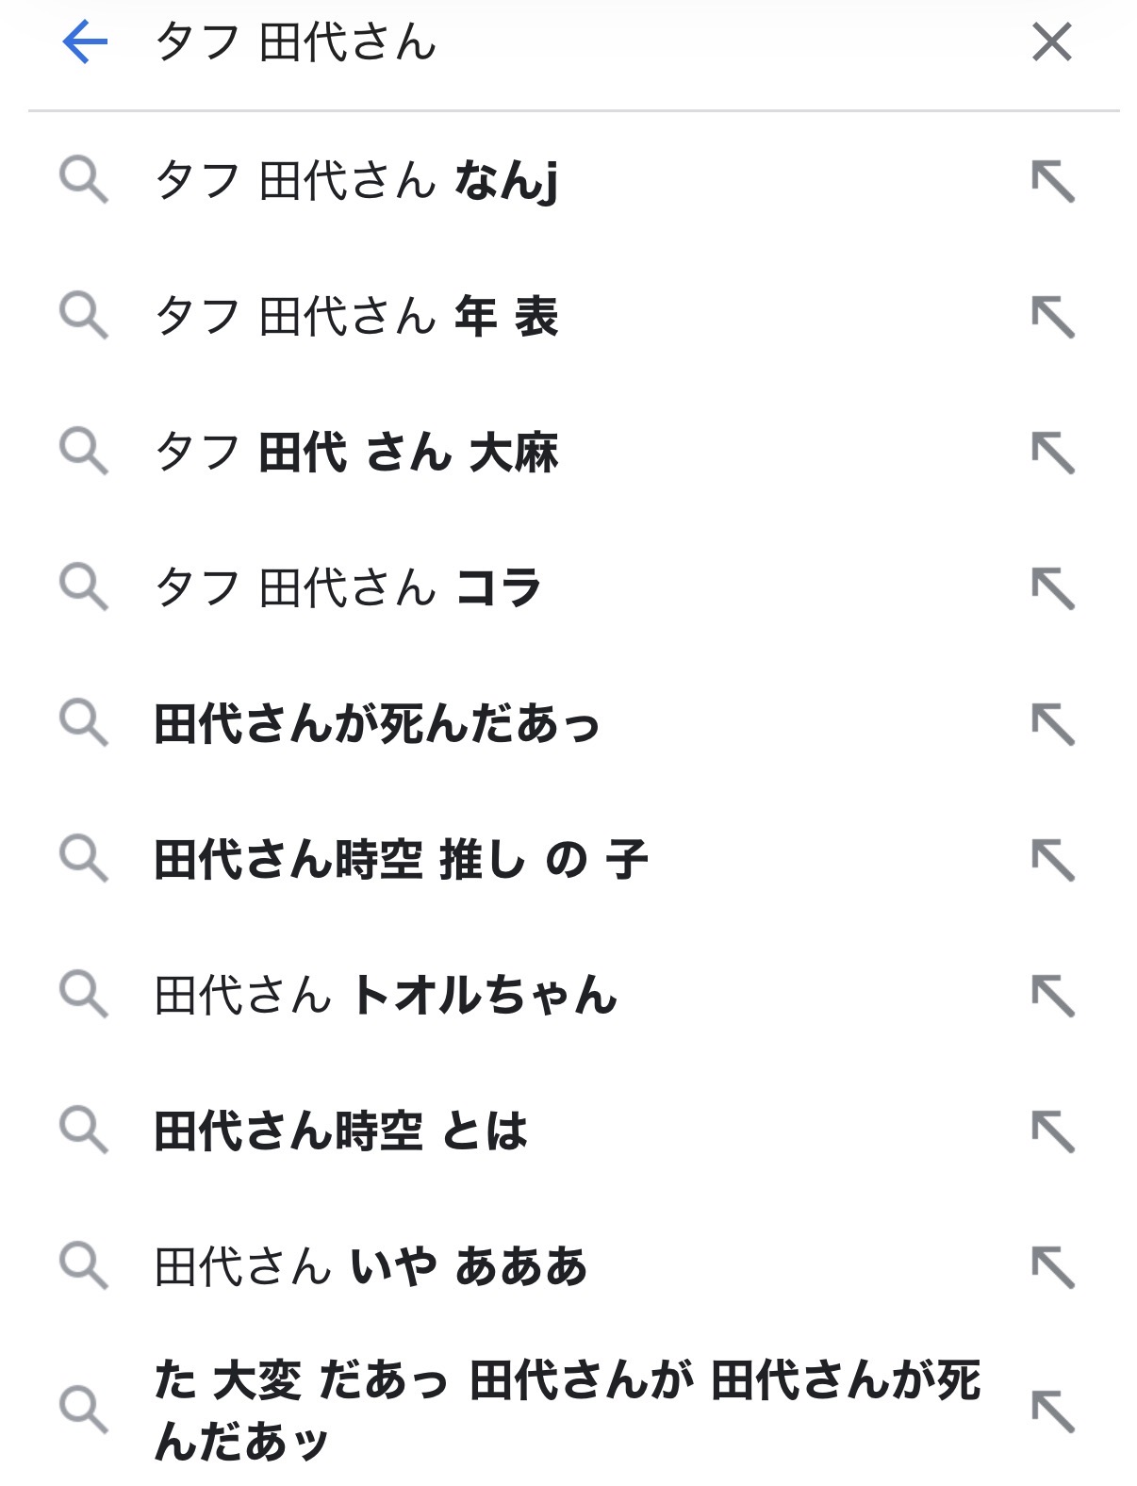This screenshot has width=1137, height=1486.
Task: Tap fill arrow beside 推しの子 suggestion
Action: [1052, 860]
